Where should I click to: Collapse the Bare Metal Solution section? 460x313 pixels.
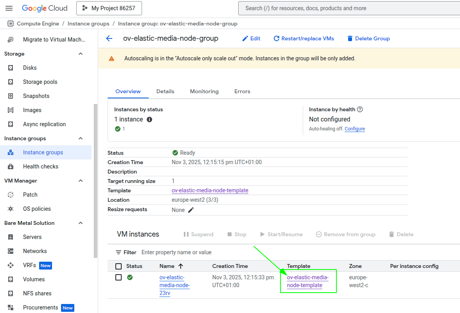pyautogui.click(x=81, y=223)
